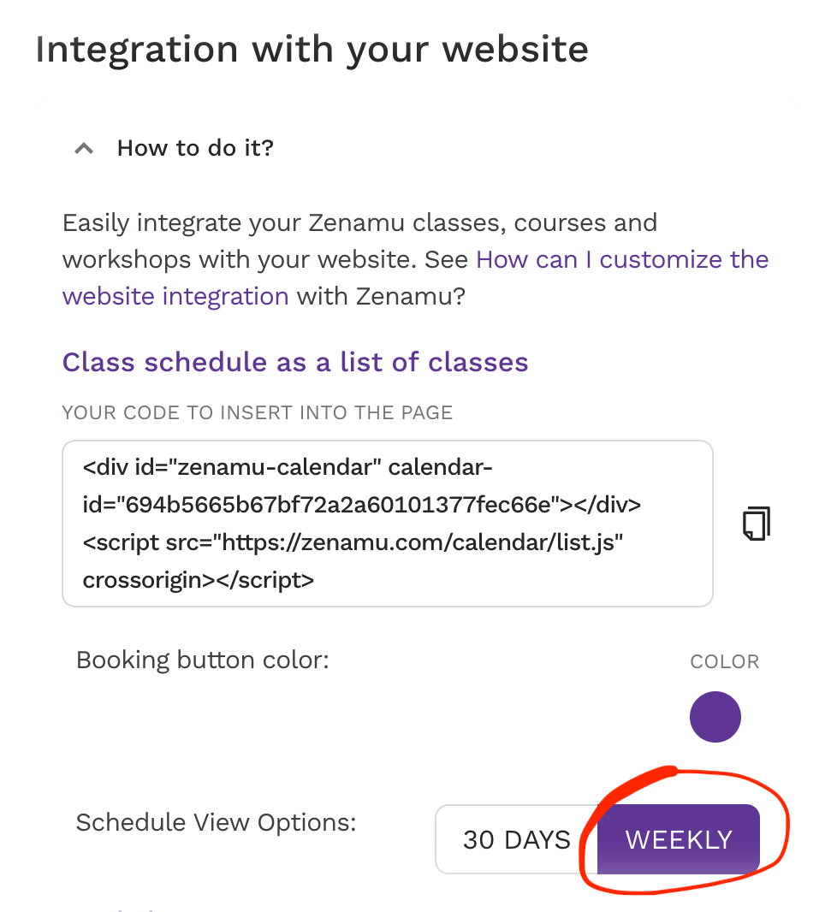Click the COLOR label above the swatch

click(x=724, y=661)
